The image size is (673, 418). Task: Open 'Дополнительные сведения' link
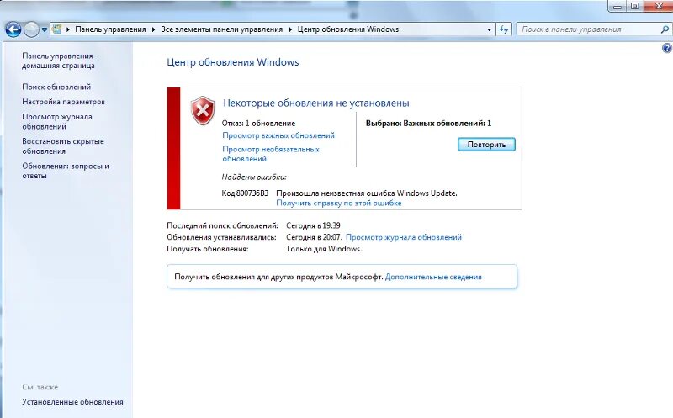433,277
